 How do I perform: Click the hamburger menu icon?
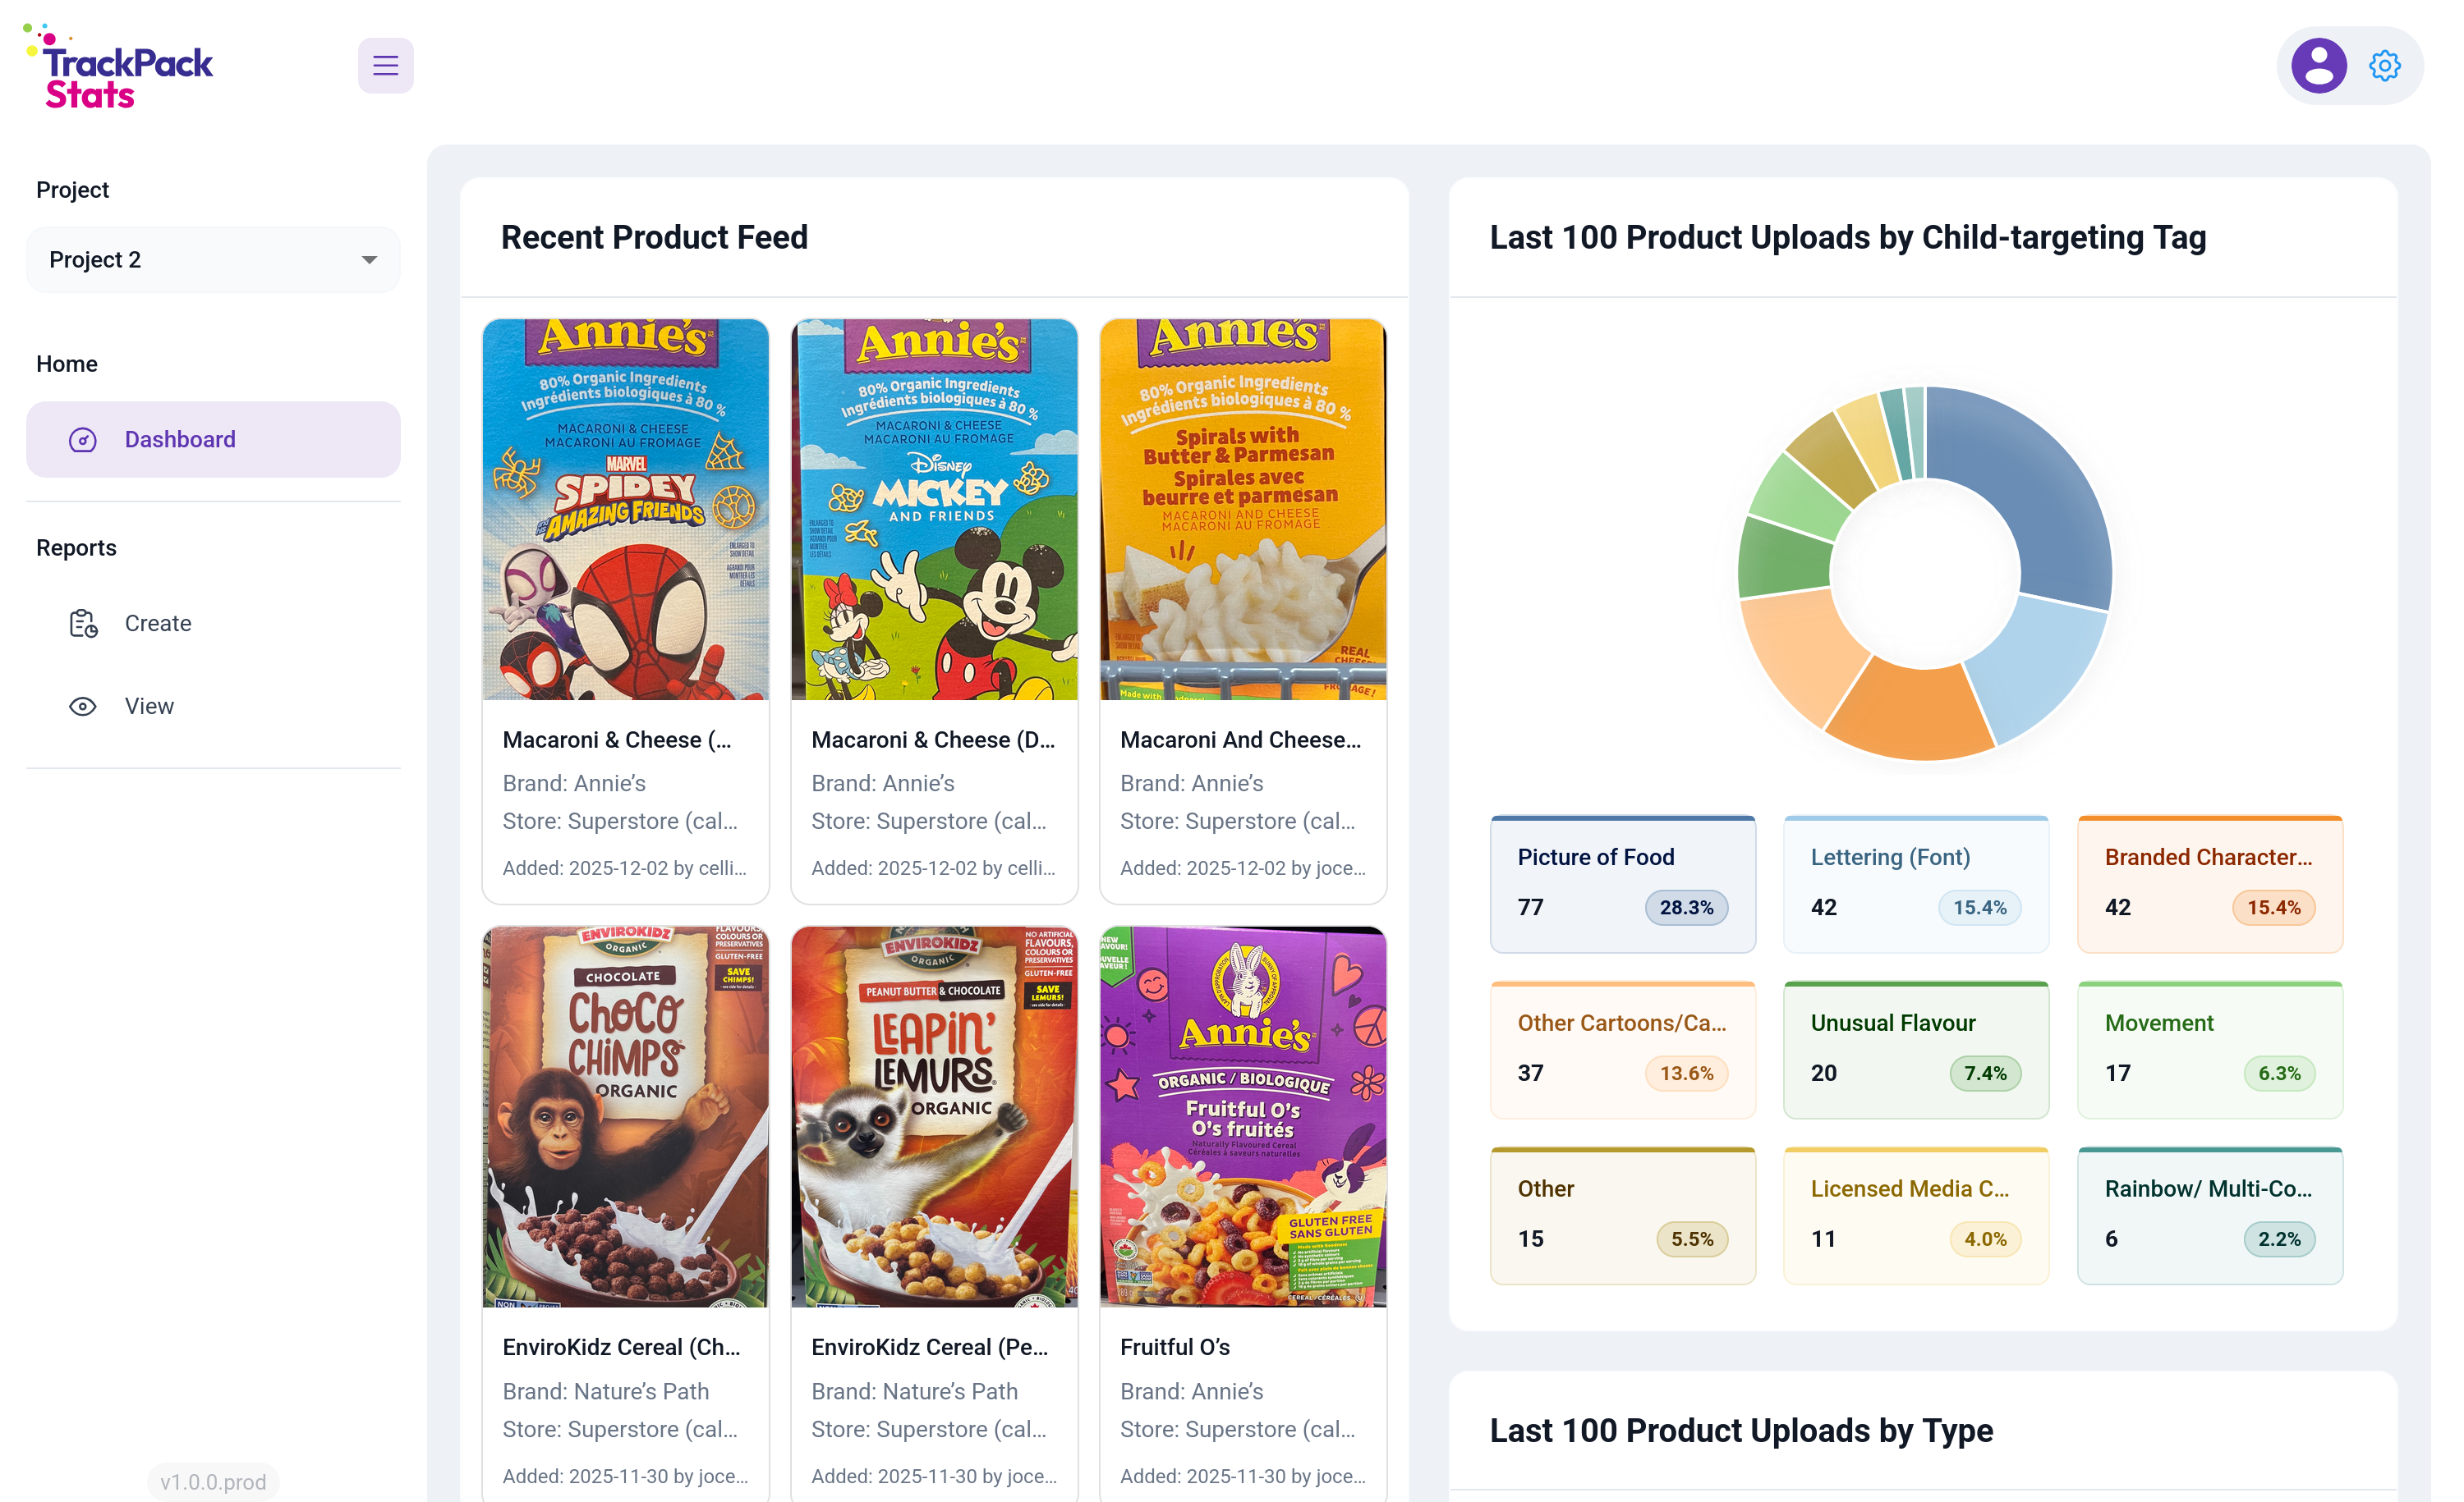pos(385,66)
